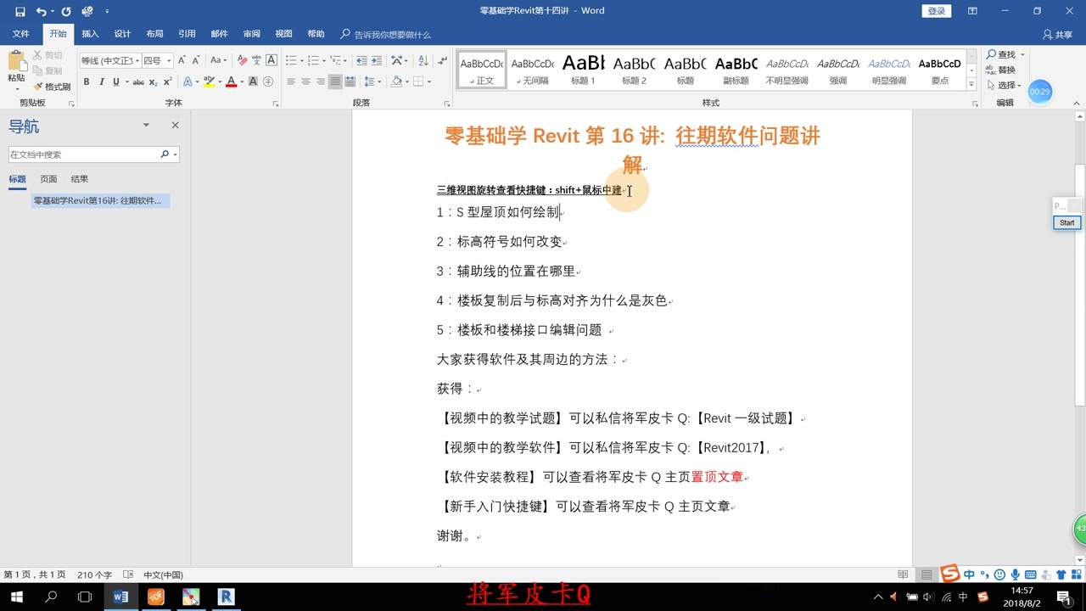
Task: Toggle show/hide paragraph marks icon
Action: (x=442, y=60)
